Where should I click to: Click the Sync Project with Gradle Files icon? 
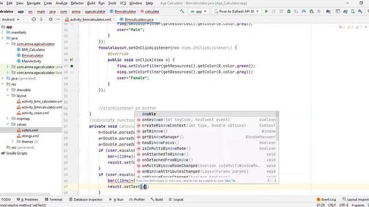coord(345,11)
